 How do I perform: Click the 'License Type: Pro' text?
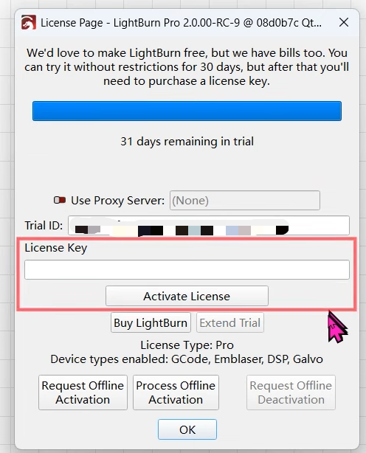[187, 345]
